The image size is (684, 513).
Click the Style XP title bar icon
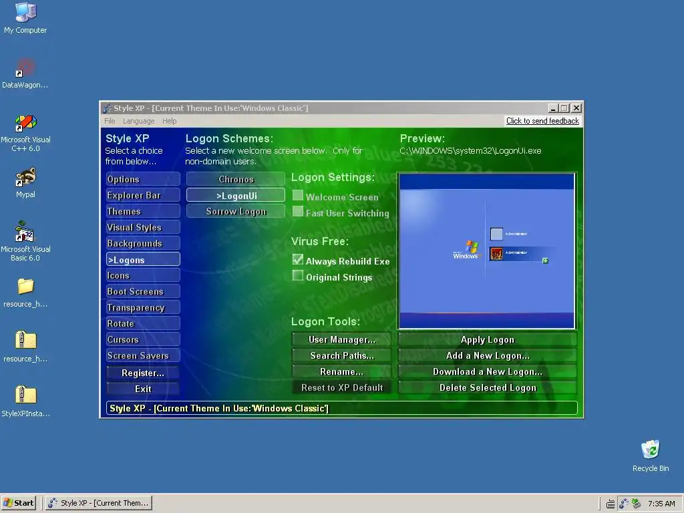click(x=107, y=108)
